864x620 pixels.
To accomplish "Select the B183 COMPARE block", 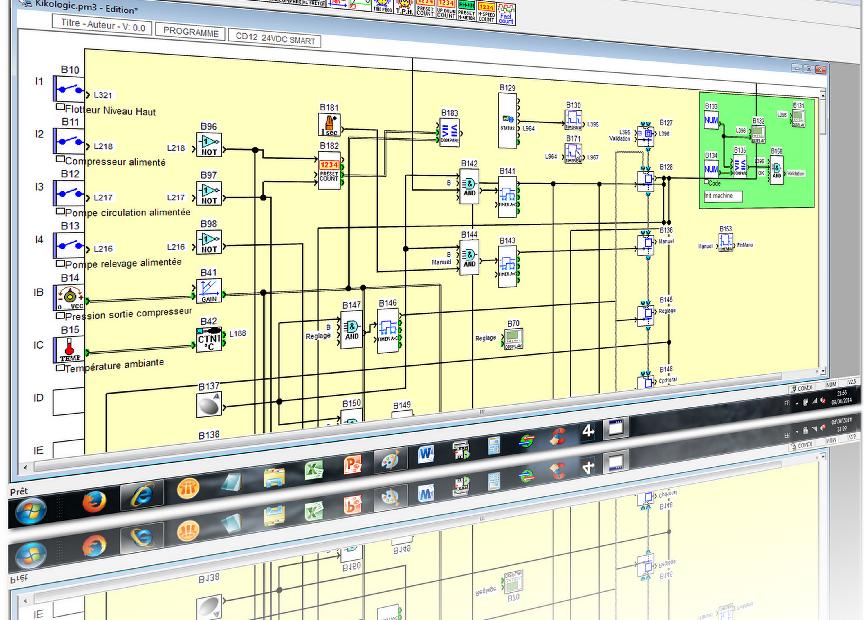I will 450,133.
